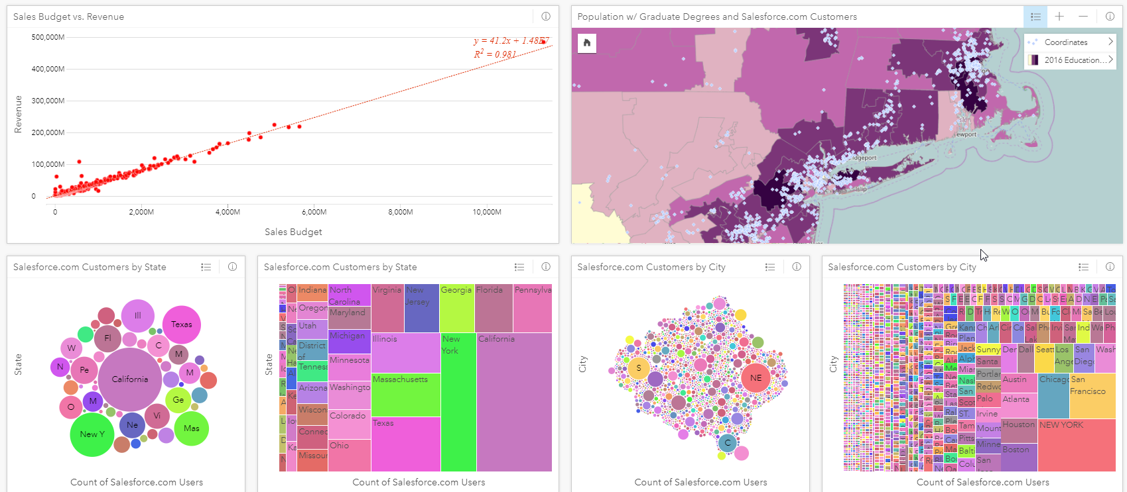
Task: Select the Pe bubble
Action: (x=84, y=370)
